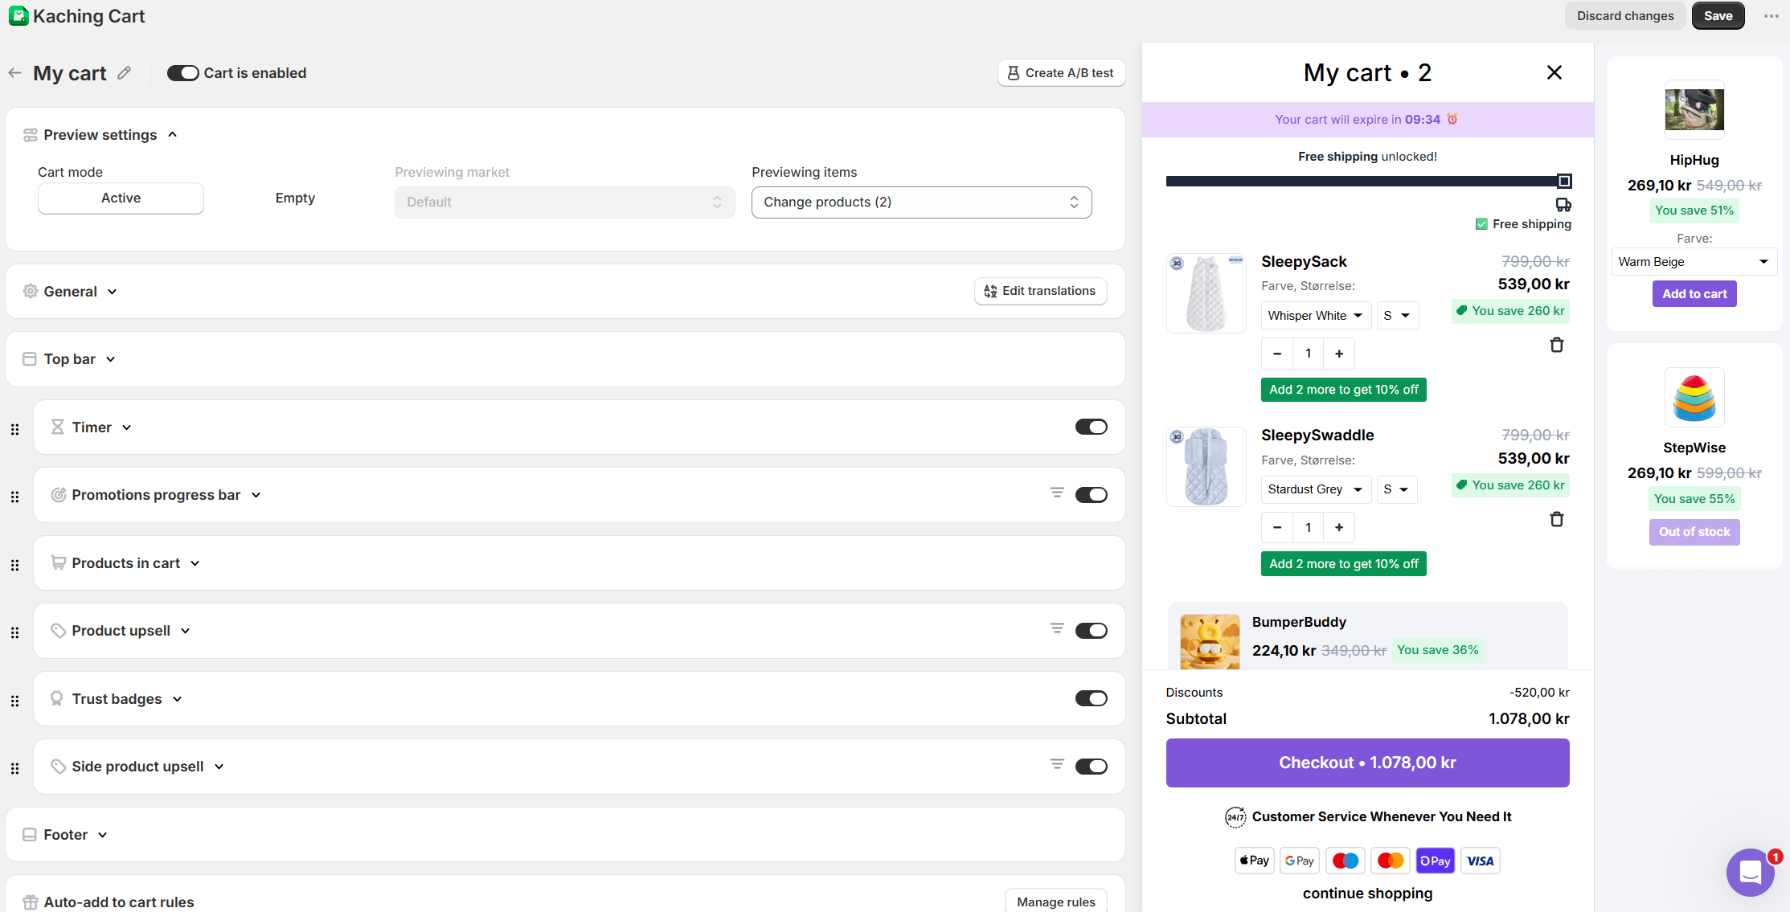The image size is (1790, 912).
Task: Click the BumperBuddy upsell thumbnail
Action: click(x=1210, y=642)
